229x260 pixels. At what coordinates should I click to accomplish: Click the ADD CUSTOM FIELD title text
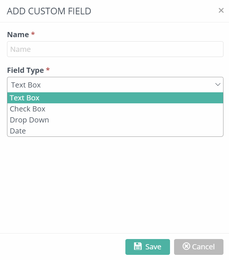tap(49, 11)
